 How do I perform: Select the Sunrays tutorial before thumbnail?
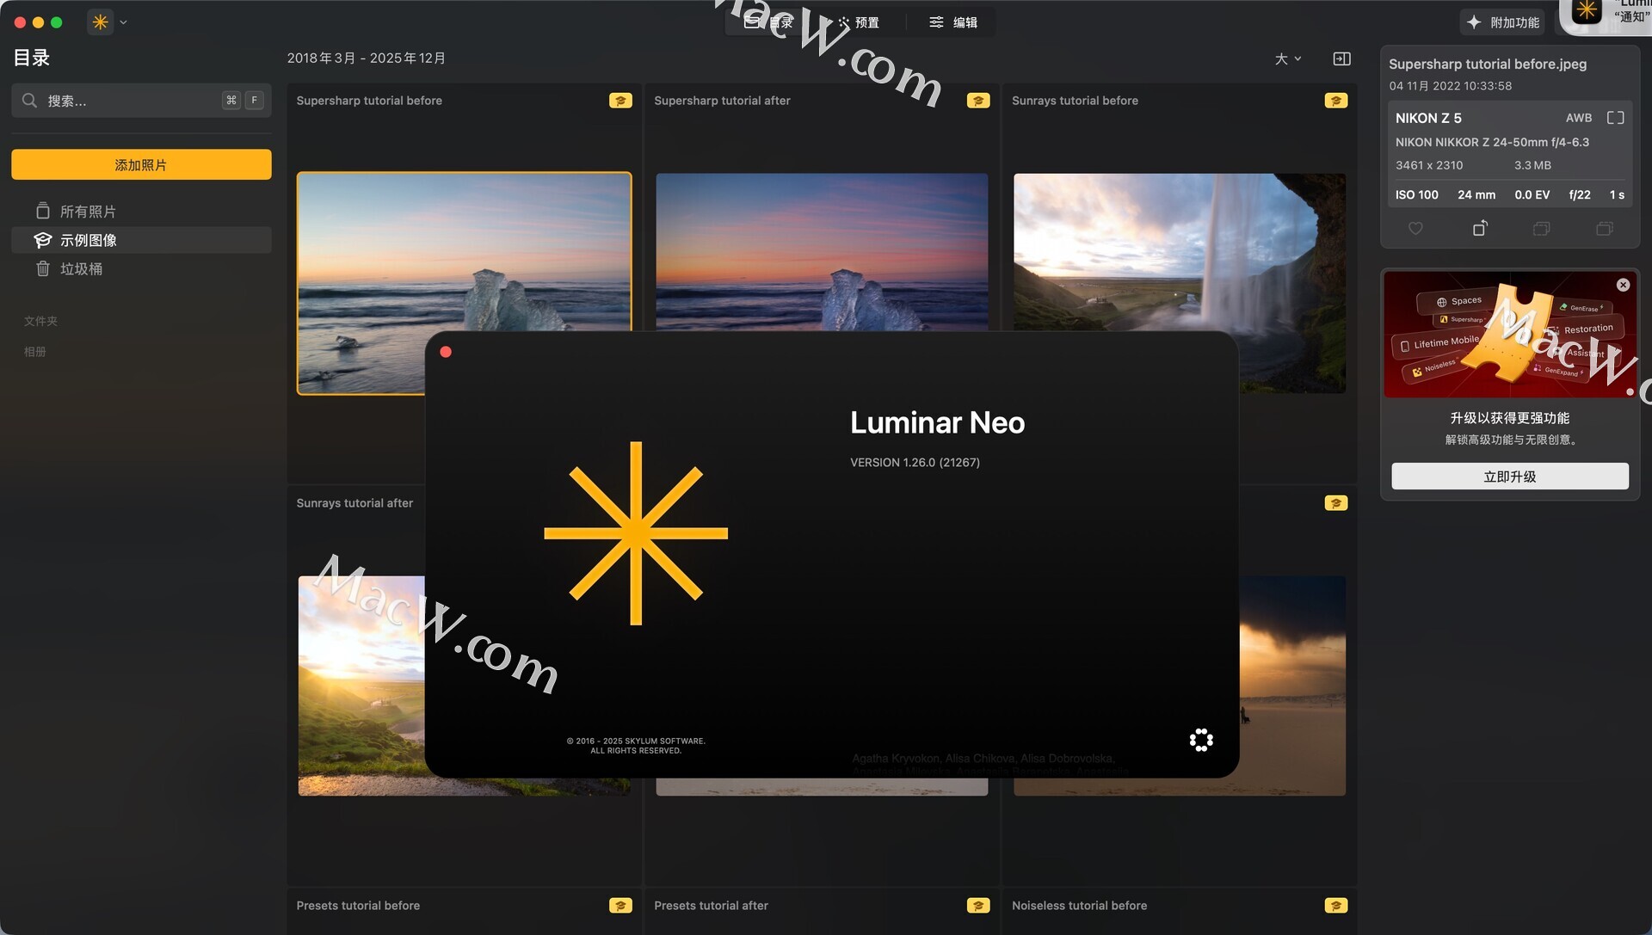click(1179, 258)
